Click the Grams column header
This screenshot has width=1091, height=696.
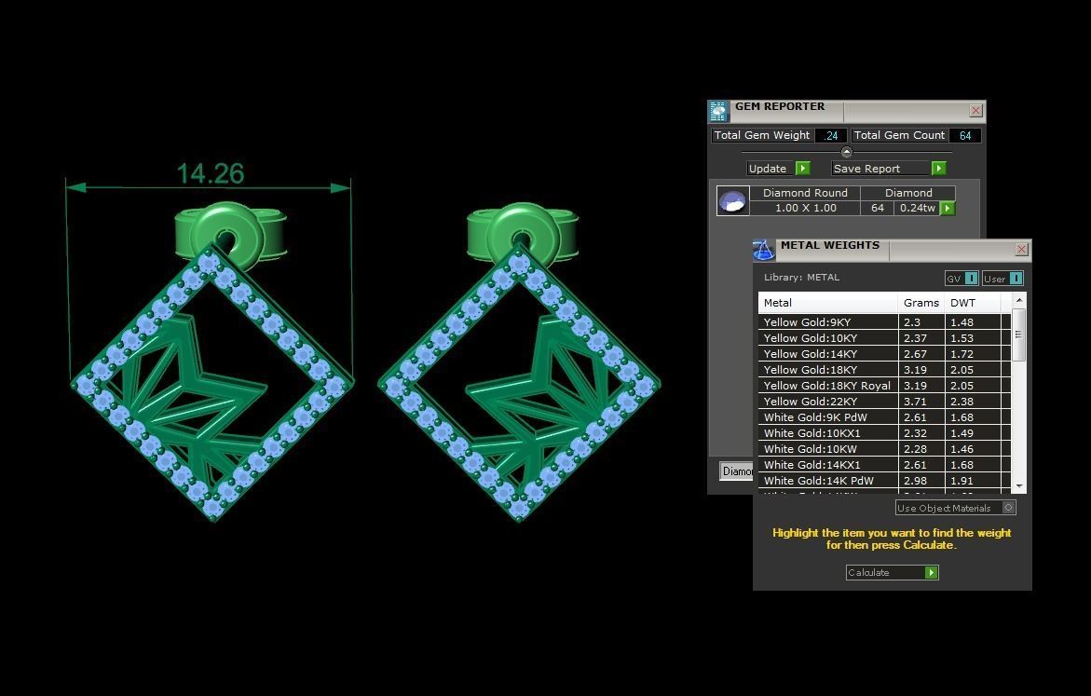click(921, 303)
